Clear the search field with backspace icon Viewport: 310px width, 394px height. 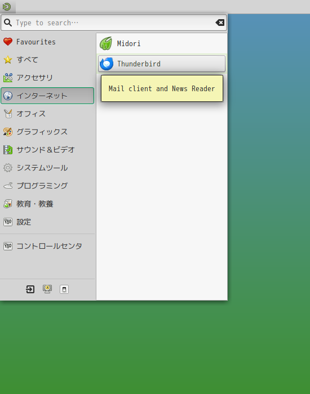[220, 23]
